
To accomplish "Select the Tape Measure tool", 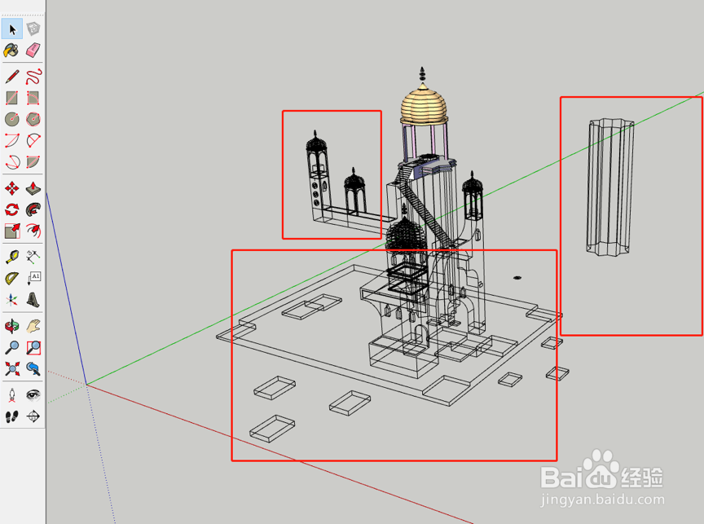I will 12,257.
